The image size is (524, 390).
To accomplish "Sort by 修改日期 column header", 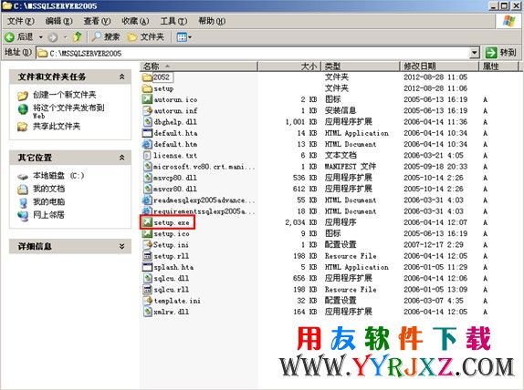I will (440, 67).
